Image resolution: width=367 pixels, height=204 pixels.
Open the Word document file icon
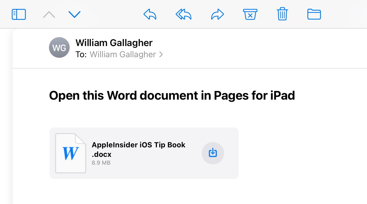[70, 153]
